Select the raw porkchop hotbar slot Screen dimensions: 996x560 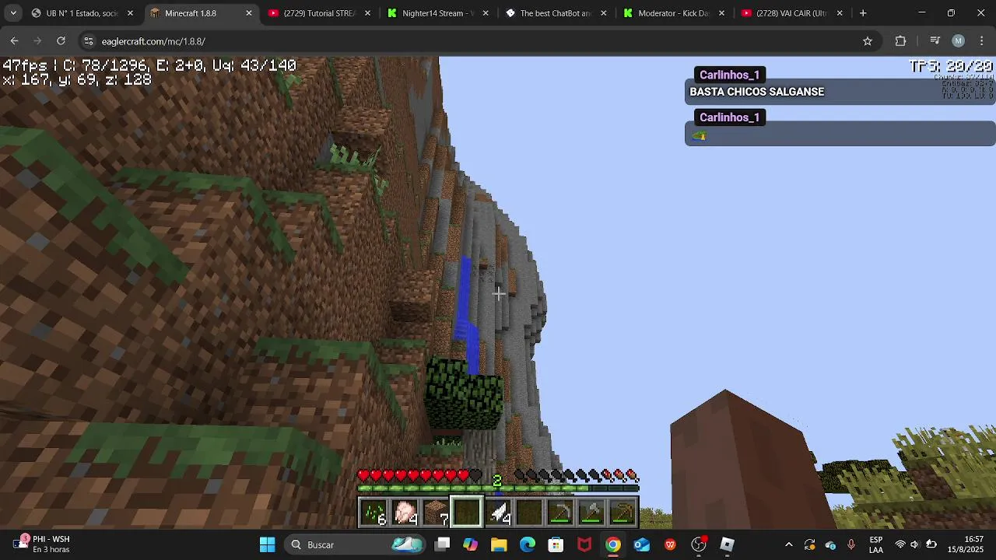pyautogui.click(x=405, y=513)
